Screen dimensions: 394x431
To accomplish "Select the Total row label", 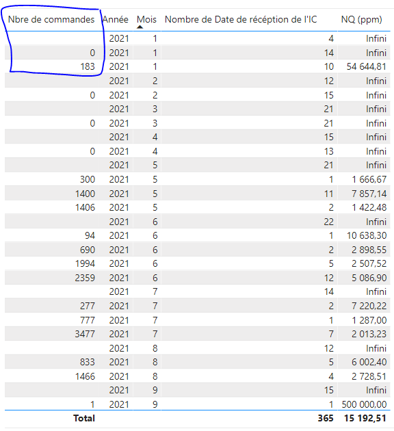I will (84, 419).
